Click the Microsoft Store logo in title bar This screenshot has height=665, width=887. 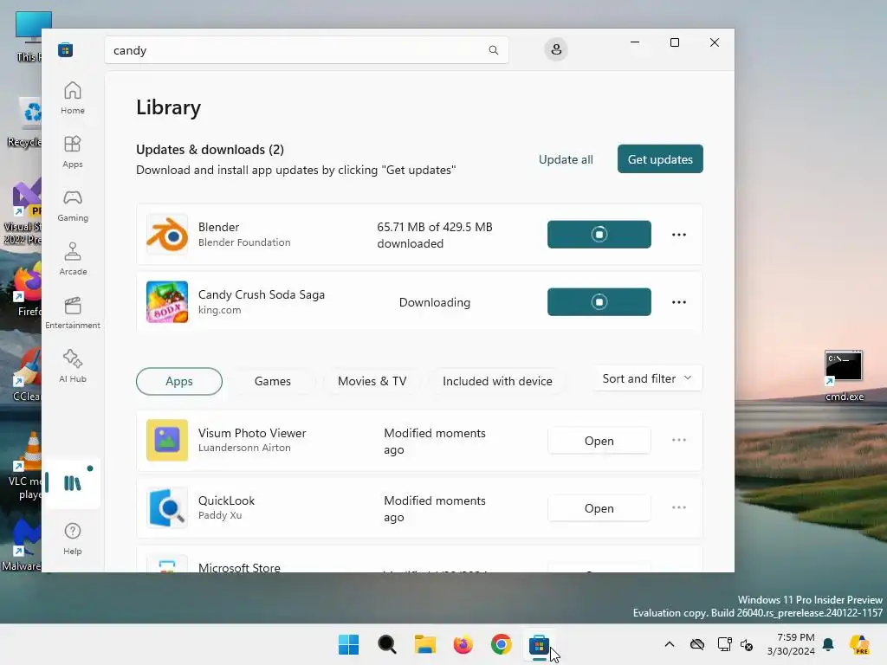point(66,49)
